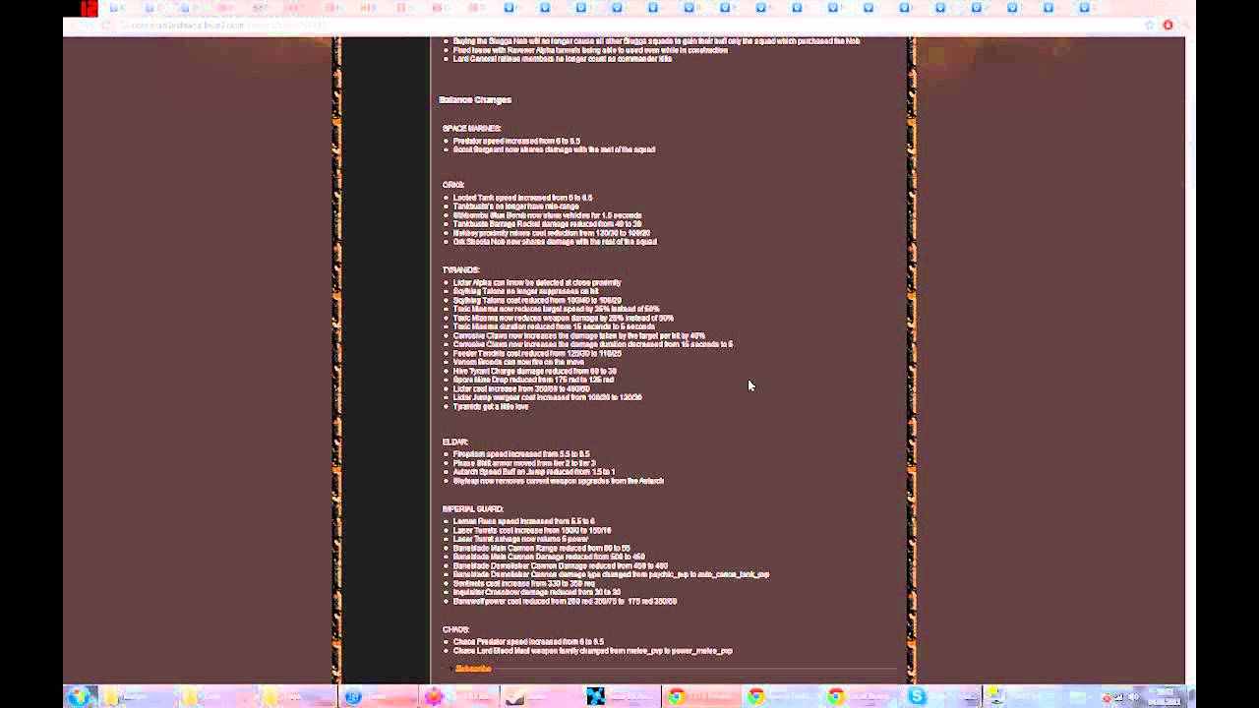Click the "SPACE MARINES:" section heading
Viewport: 1259px width, 708px height.
(471, 128)
